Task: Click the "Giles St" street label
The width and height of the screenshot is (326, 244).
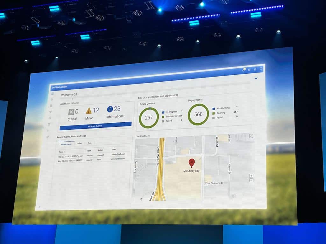Action: [217, 142]
